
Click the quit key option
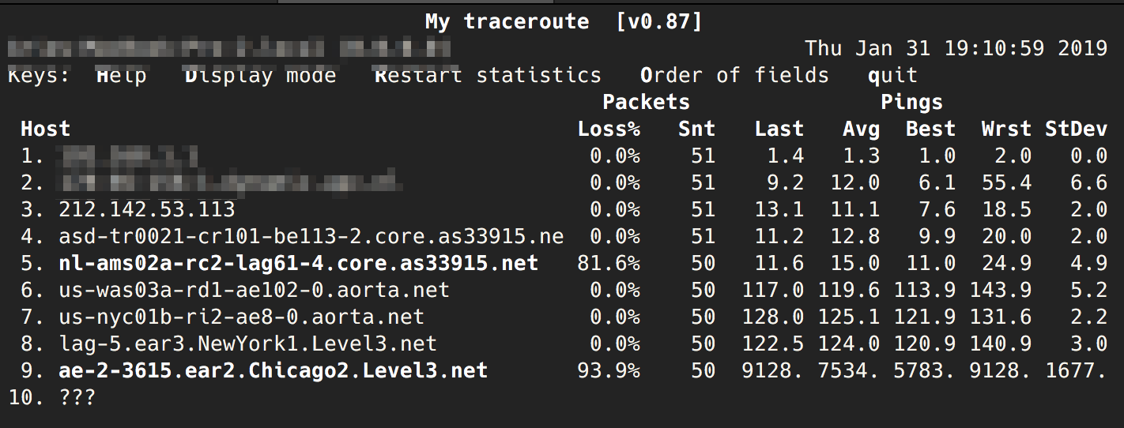point(892,77)
